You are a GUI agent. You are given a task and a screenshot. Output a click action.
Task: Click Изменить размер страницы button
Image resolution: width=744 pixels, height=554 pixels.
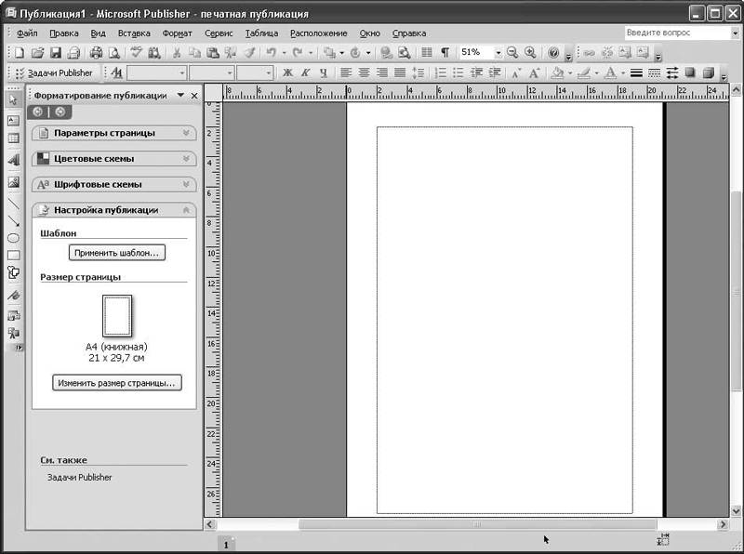click(116, 382)
